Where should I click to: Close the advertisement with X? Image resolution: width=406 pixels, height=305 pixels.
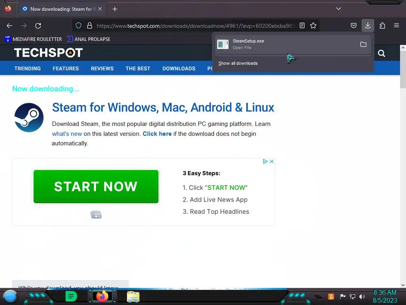click(x=272, y=161)
